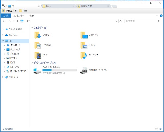Open the address bar history dropdown
164x132 pixels.
click(x=117, y=21)
